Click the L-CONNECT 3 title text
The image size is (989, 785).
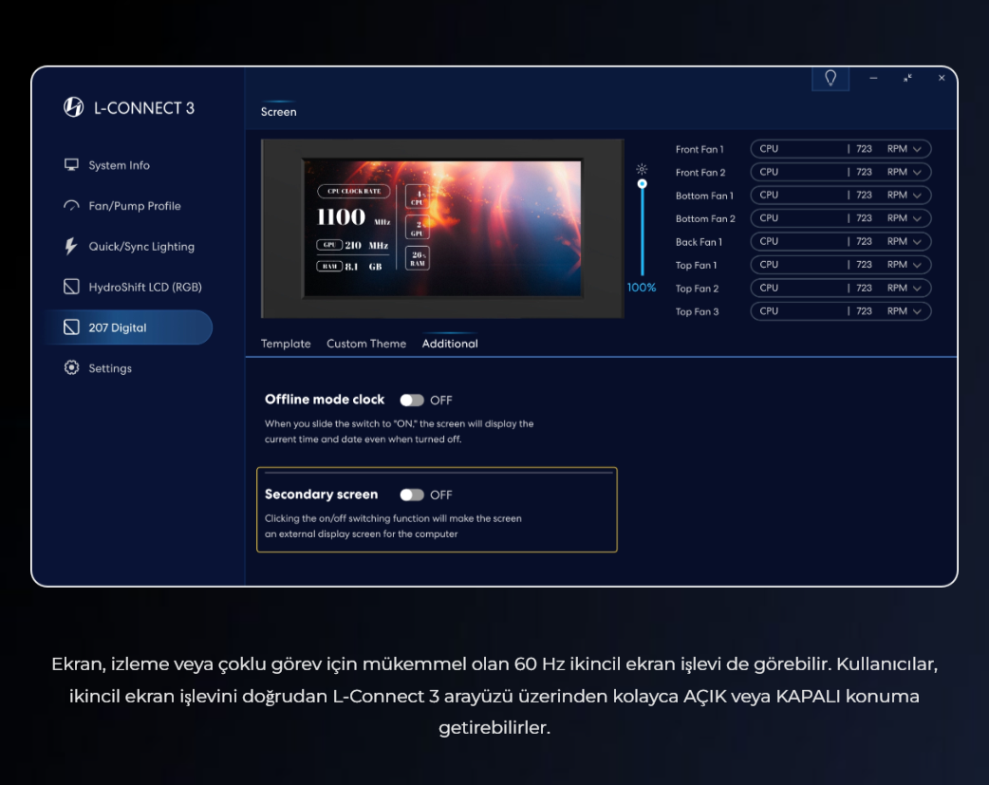[x=144, y=108]
